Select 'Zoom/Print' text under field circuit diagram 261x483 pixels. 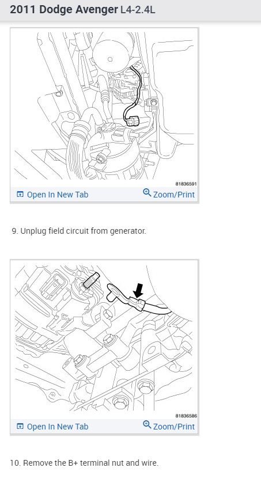(174, 195)
